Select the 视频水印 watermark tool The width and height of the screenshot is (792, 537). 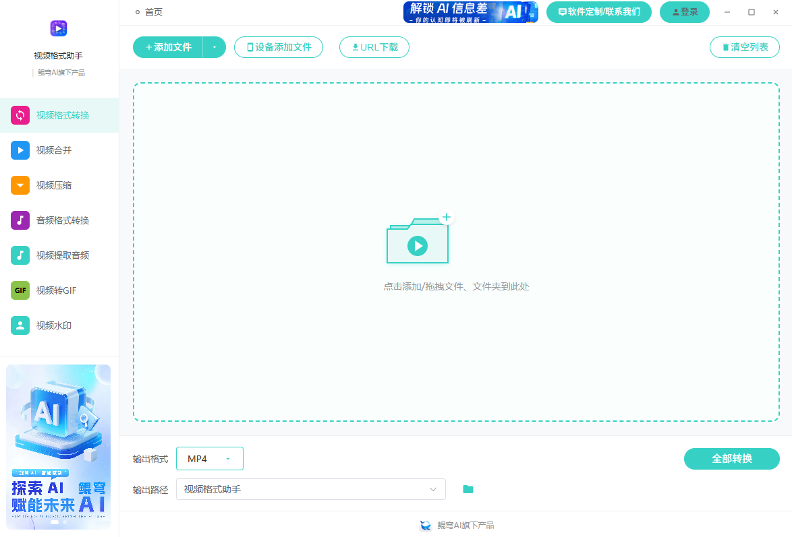pos(59,325)
